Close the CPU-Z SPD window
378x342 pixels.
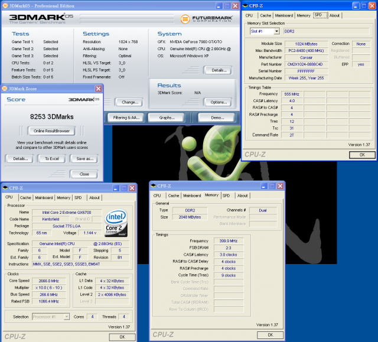pos(372,6)
